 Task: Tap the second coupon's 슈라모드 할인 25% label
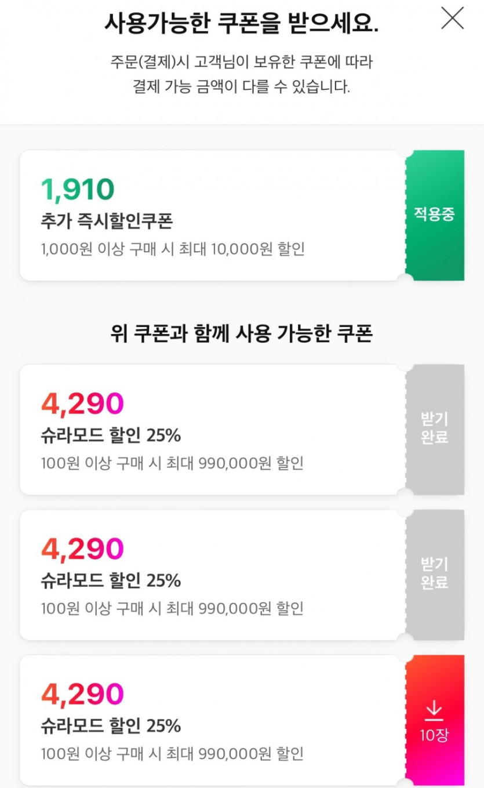(111, 580)
